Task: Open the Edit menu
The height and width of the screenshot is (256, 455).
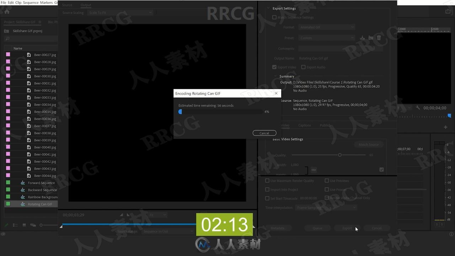Action: (11, 2)
